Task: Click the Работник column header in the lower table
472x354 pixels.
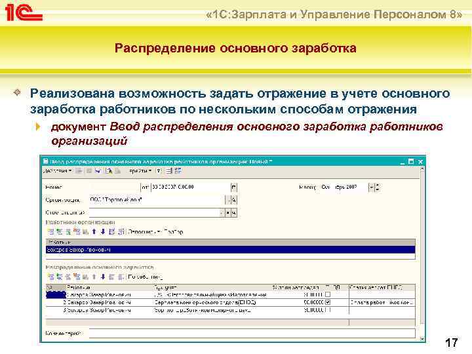Action: [109, 288]
